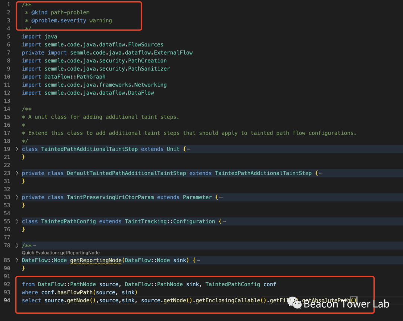Screen dimensions: 403x321
Task: Click the fold ellipsis on line 23
Action: pos(321,173)
